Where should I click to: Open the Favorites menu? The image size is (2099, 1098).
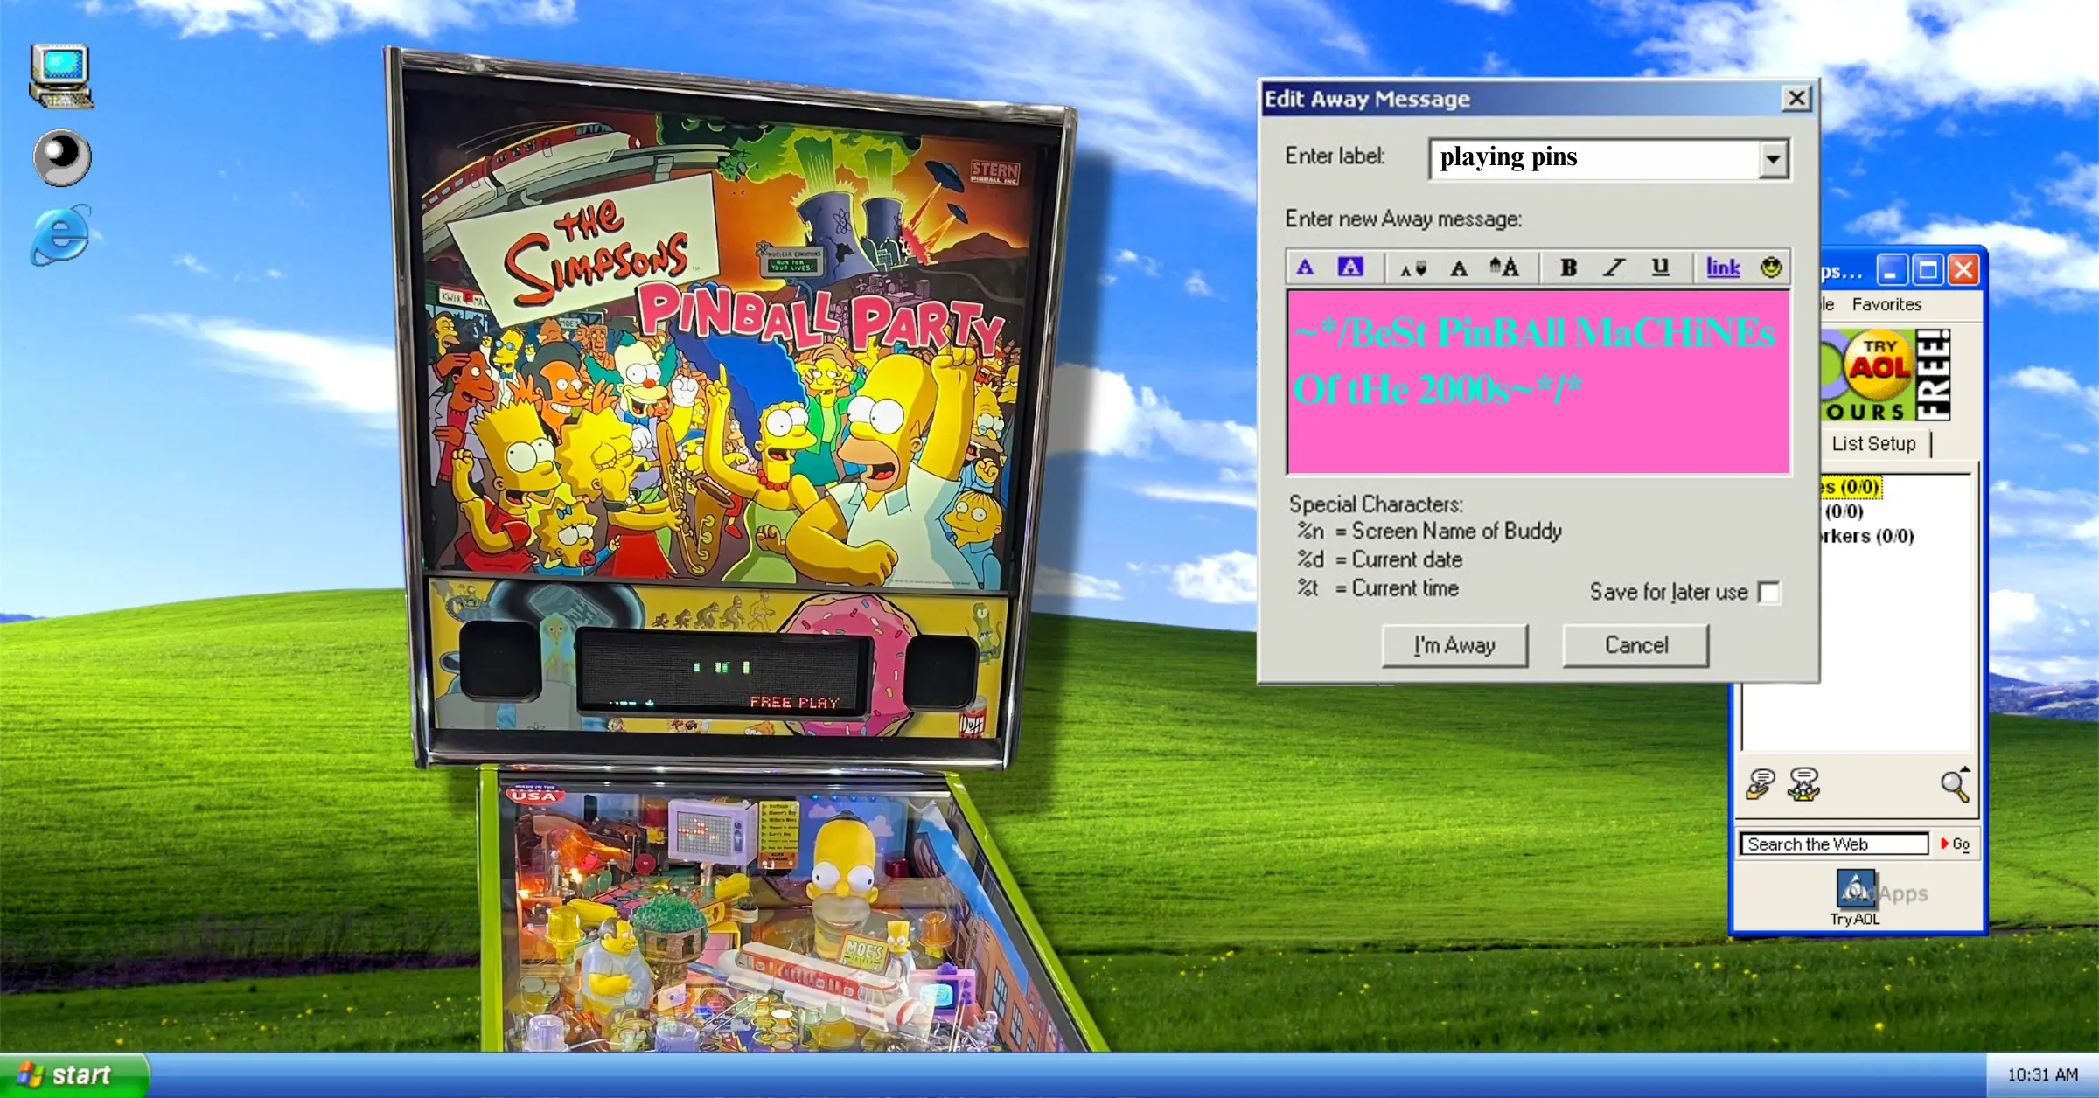tap(1886, 304)
